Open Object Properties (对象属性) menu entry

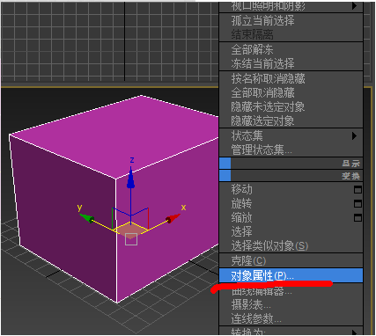pos(291,275)
